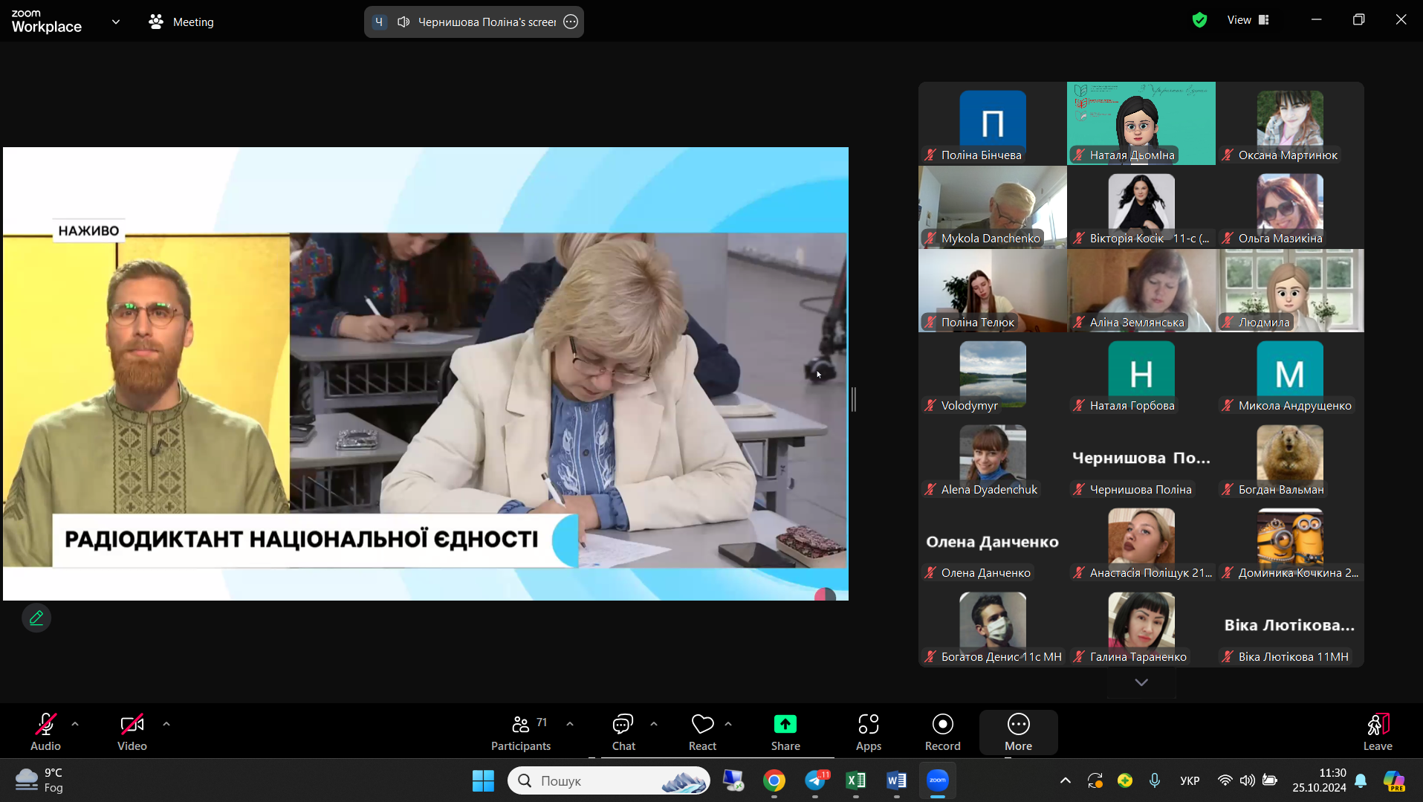Screen dimensions: 1423x802
Task: Click the Meeting label in top bar
Action: pyautogui.click(x=192, y=22)
